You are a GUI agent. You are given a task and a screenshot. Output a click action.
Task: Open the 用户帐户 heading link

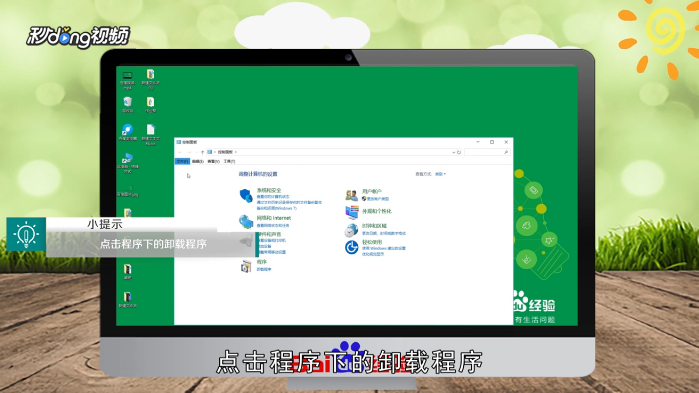[x=372, y=191]
